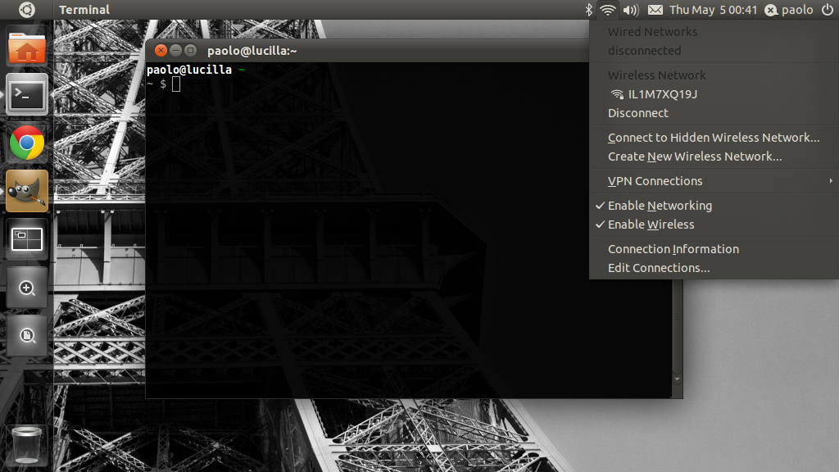Click the Terminal app name in top panel

(84, 10)
